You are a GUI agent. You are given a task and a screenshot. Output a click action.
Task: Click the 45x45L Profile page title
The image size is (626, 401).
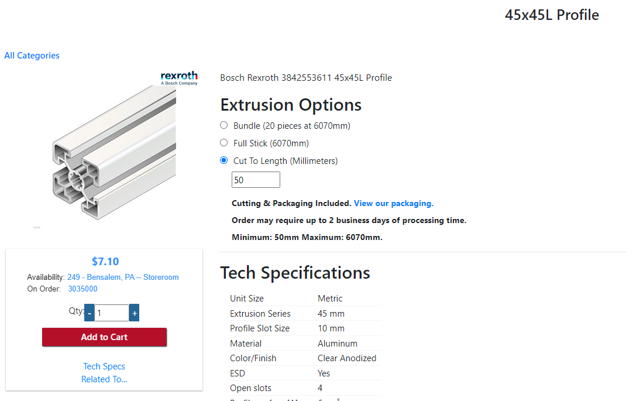(552, 15)
